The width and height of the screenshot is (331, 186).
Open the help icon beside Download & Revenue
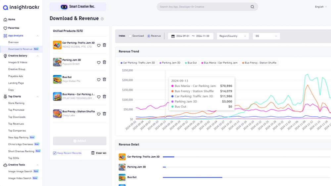click(x=102, y=19)
